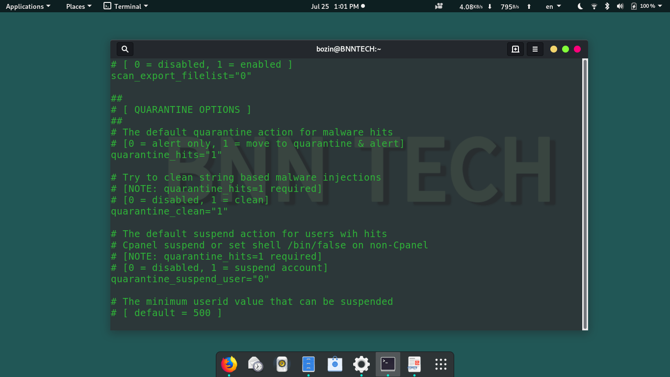Open the search icon in the terminal titlebar
Image resolution: width=670 pixels, height=377 pixels.
tap(124, 49)
